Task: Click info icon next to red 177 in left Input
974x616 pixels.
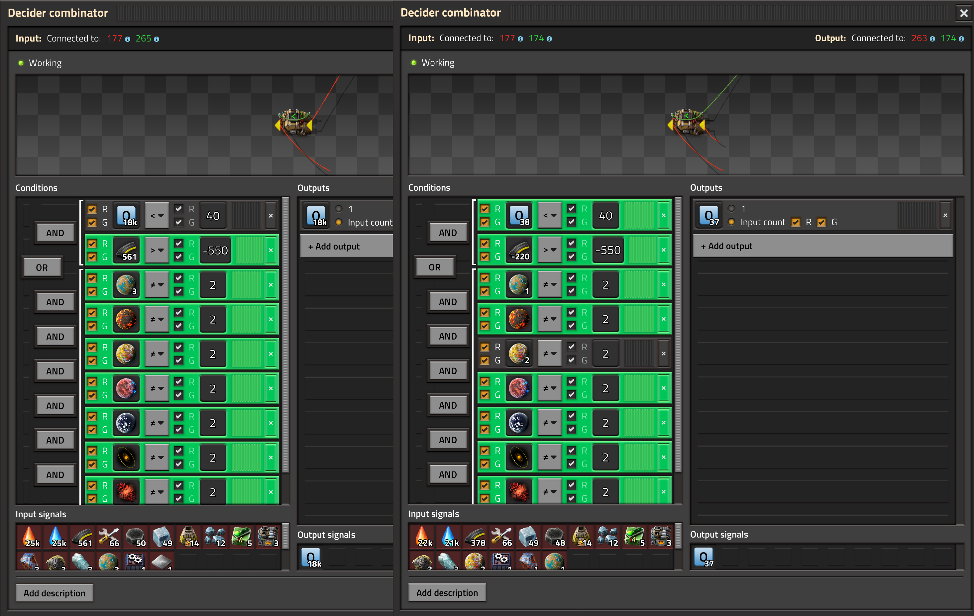Action: coord(127,39)
